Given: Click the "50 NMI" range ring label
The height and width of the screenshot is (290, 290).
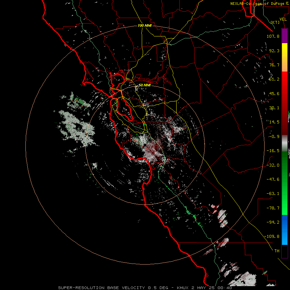Looking at the screenshot, I should 145,85.
